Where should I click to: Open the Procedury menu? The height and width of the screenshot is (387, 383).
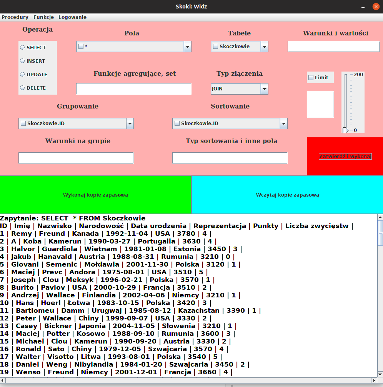coord(15,17)
